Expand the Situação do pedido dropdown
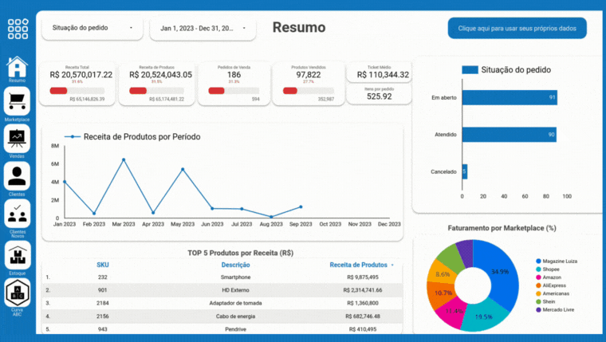The image size is (606, 342). point(92,28)
